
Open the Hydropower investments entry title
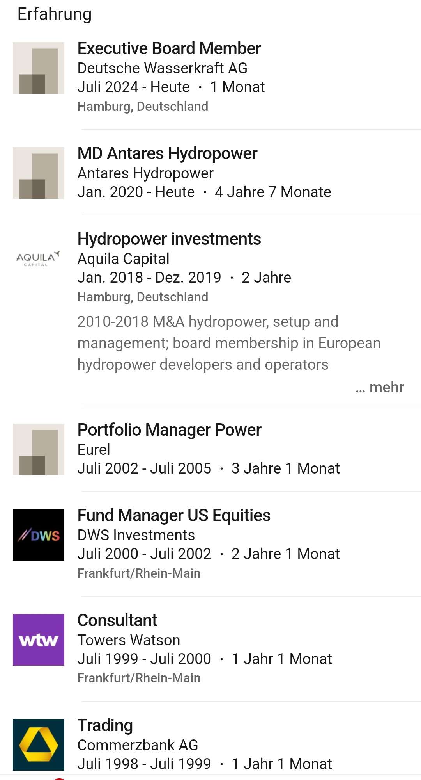click(169, 239)
